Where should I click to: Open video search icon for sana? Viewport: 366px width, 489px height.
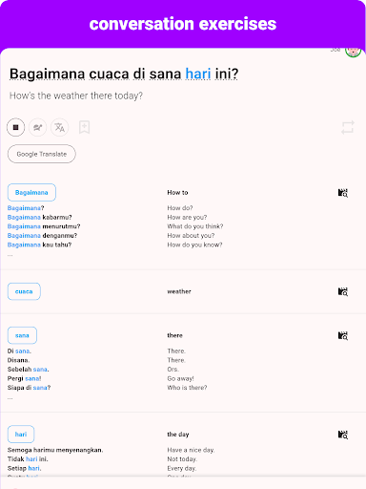click(343, 335)
